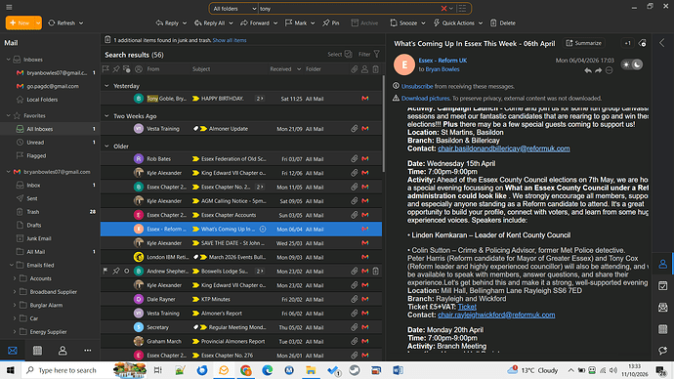This screenshot has width=674, height=379.
Task: Click Reply All in the toolbar
Action: click(210, 23)
